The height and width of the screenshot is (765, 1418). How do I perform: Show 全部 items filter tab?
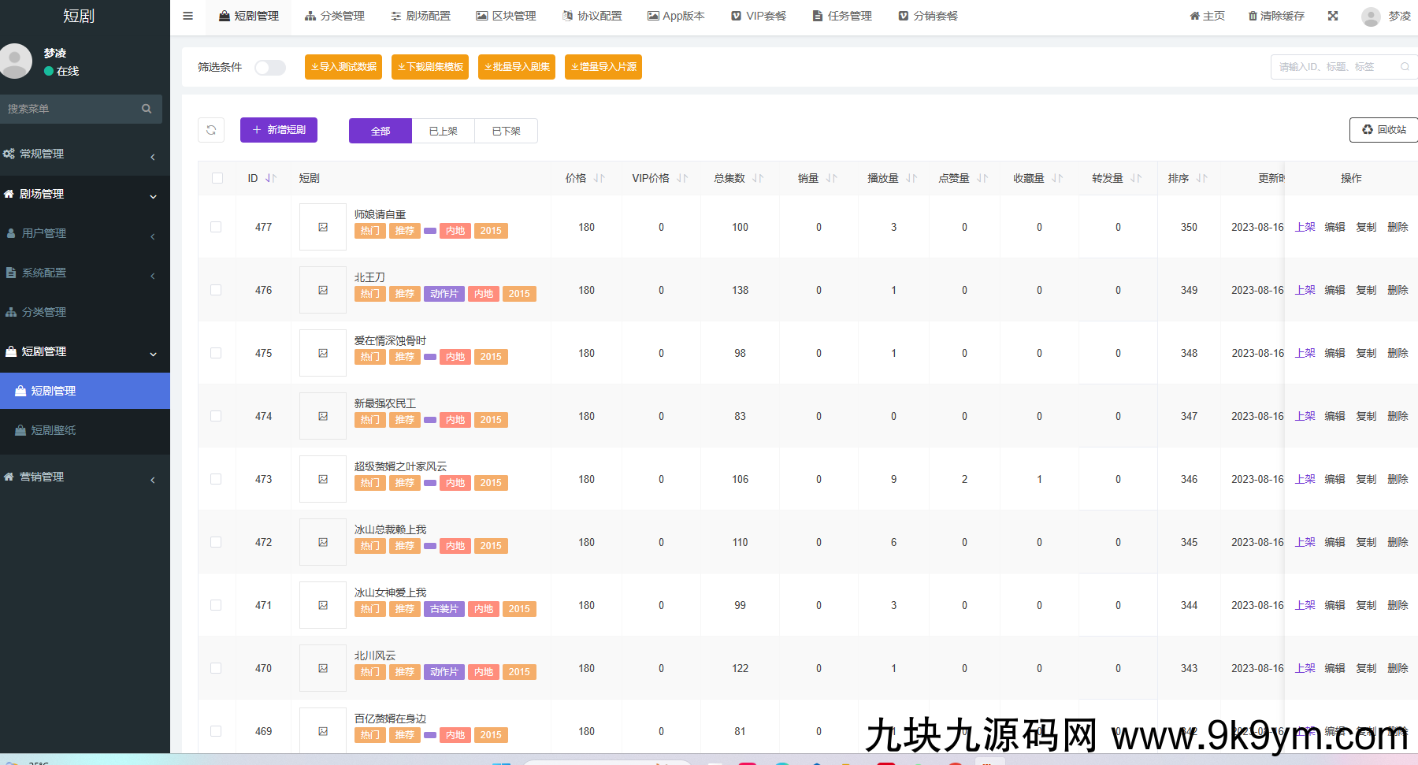pos(380,131)
